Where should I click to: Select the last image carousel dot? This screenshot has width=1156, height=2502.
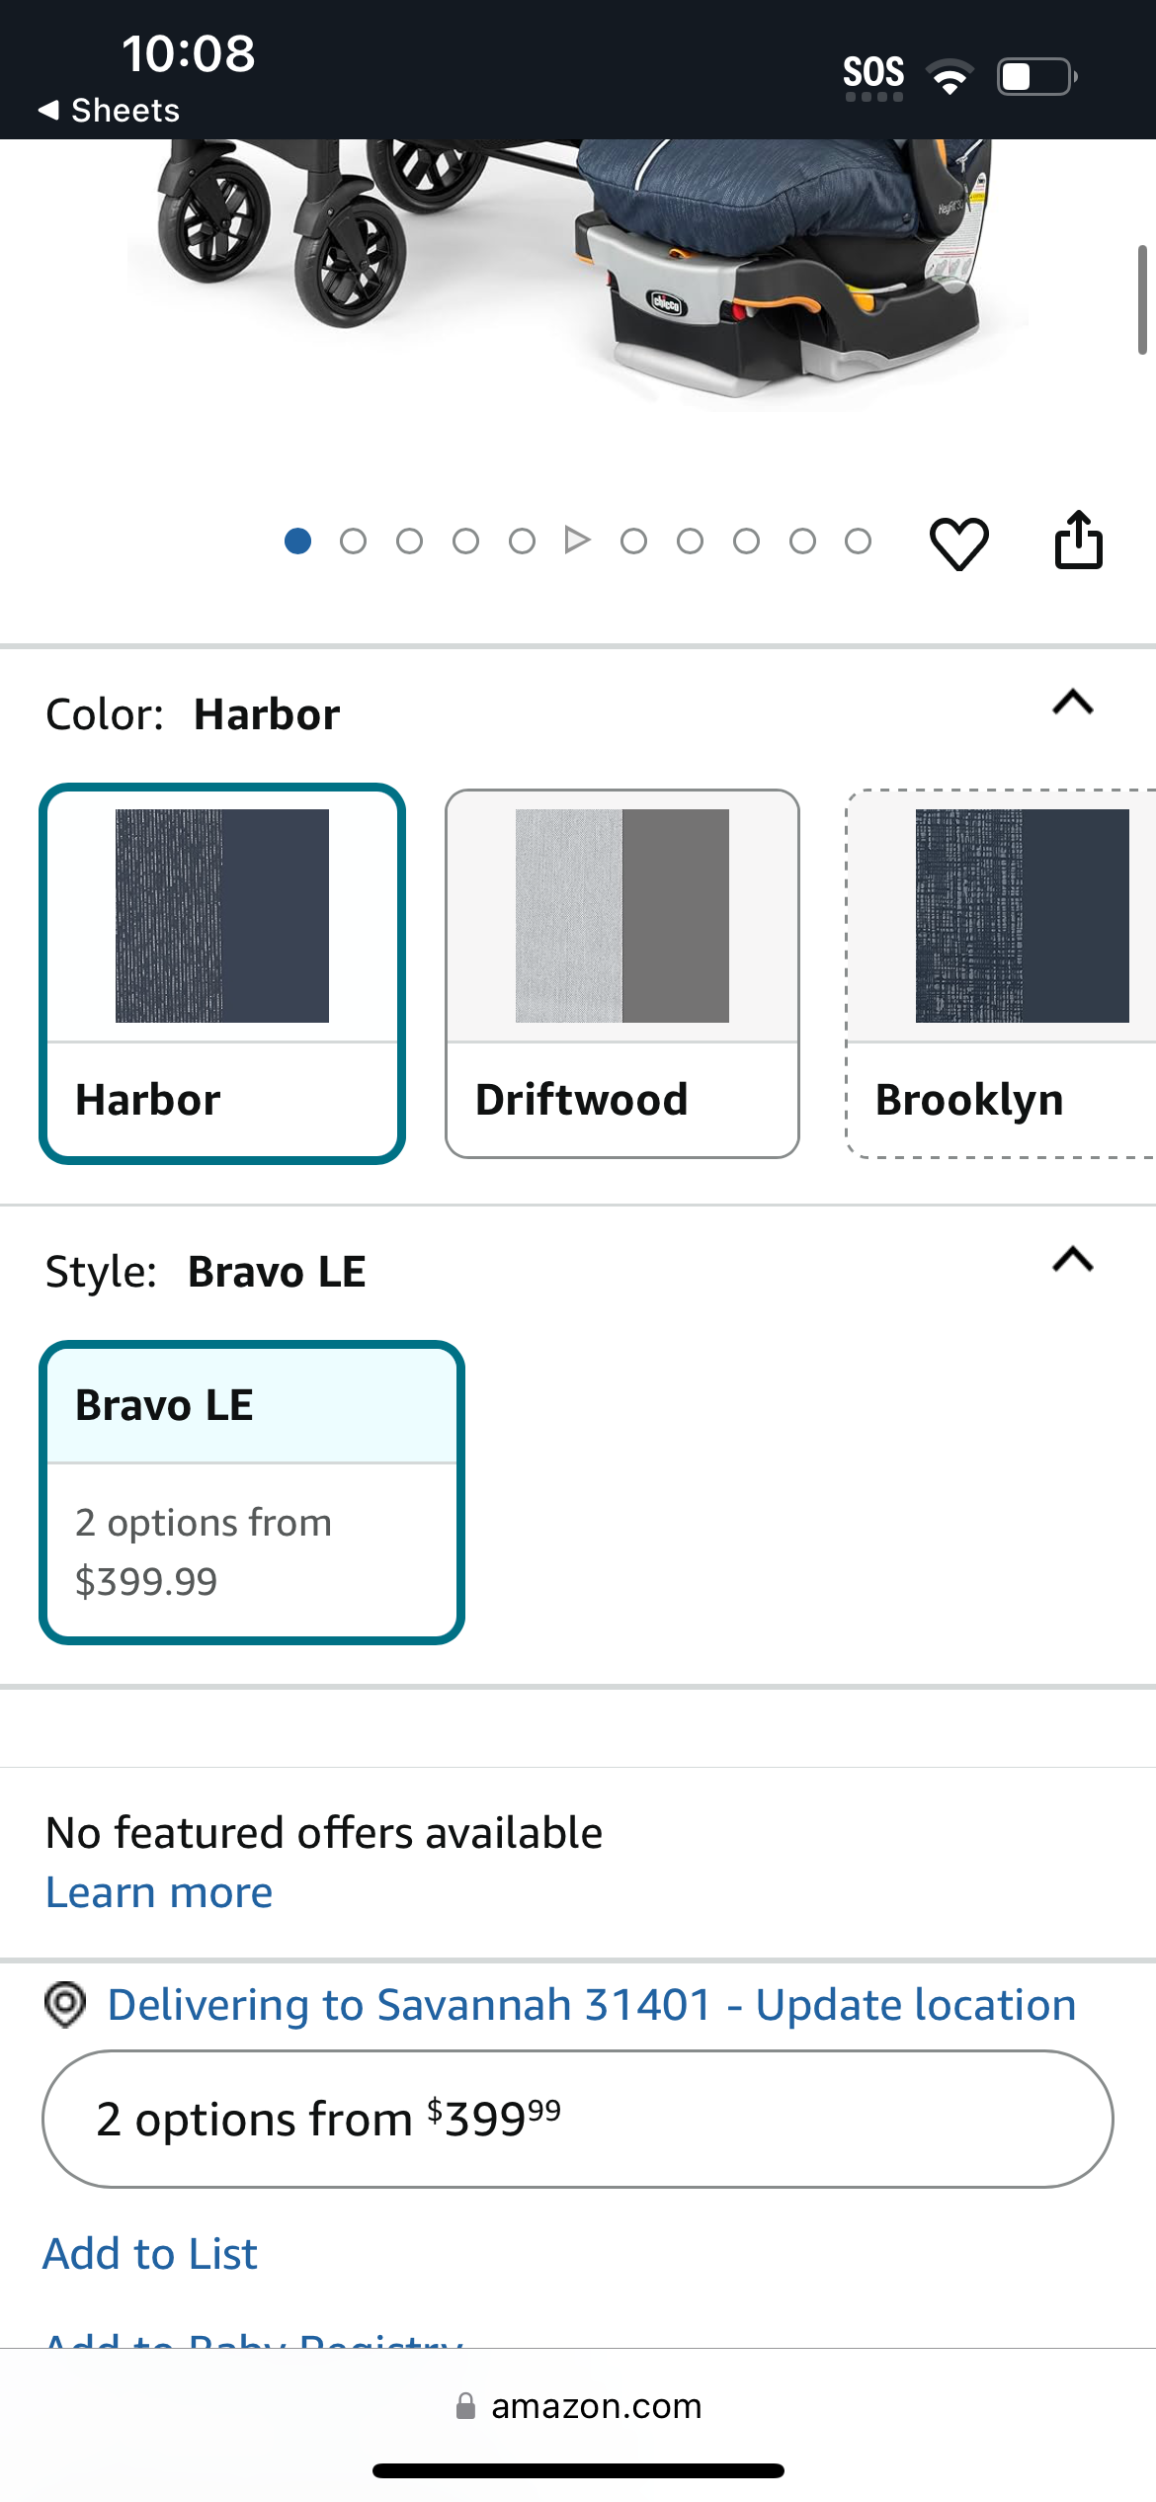(858, 541)
